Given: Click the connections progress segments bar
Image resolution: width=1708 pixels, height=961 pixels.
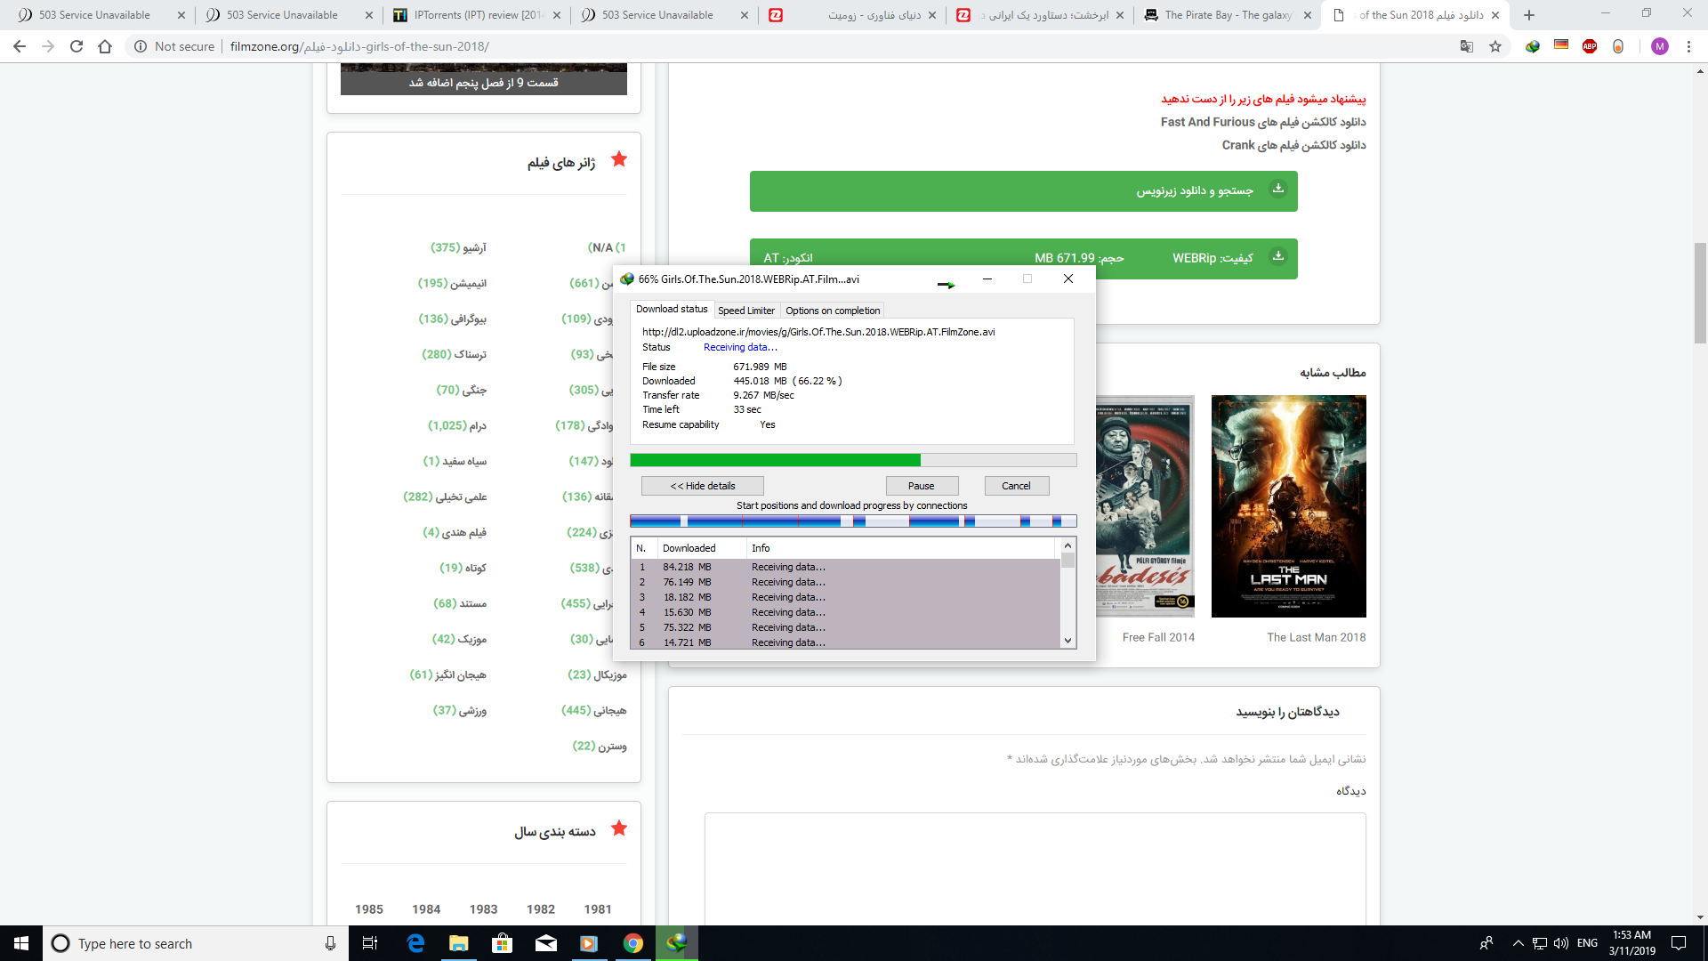Looking at the screenshot, I should 853,521.
